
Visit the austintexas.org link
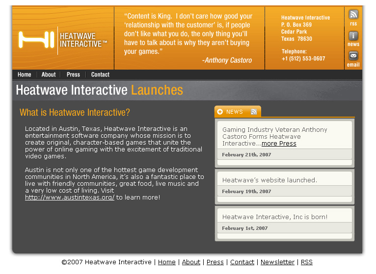tap(70, 198)
